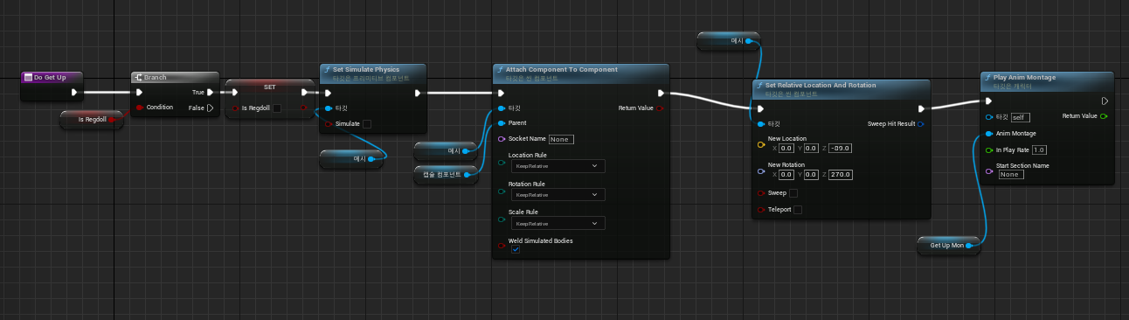1129x320 pixels.
Task: Click the Anim Montage input pin
Action: pos(988,134)
